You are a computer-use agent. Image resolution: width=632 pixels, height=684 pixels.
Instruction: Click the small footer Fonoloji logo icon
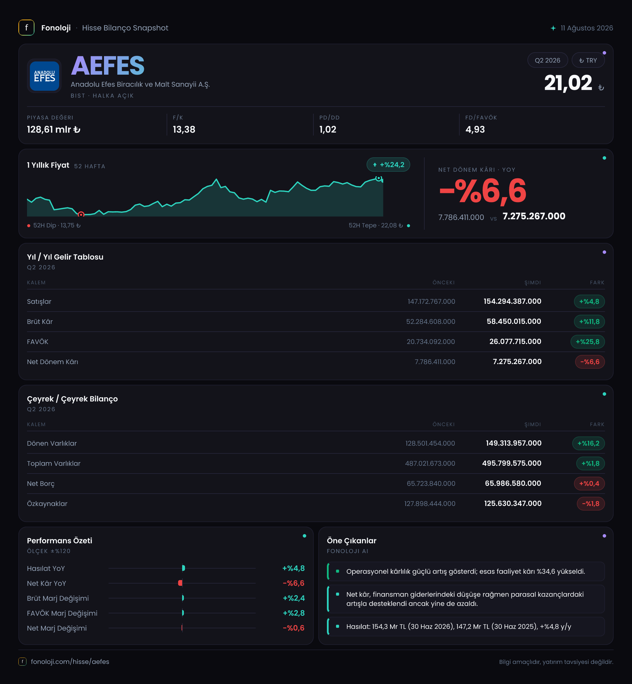(22, 661)
